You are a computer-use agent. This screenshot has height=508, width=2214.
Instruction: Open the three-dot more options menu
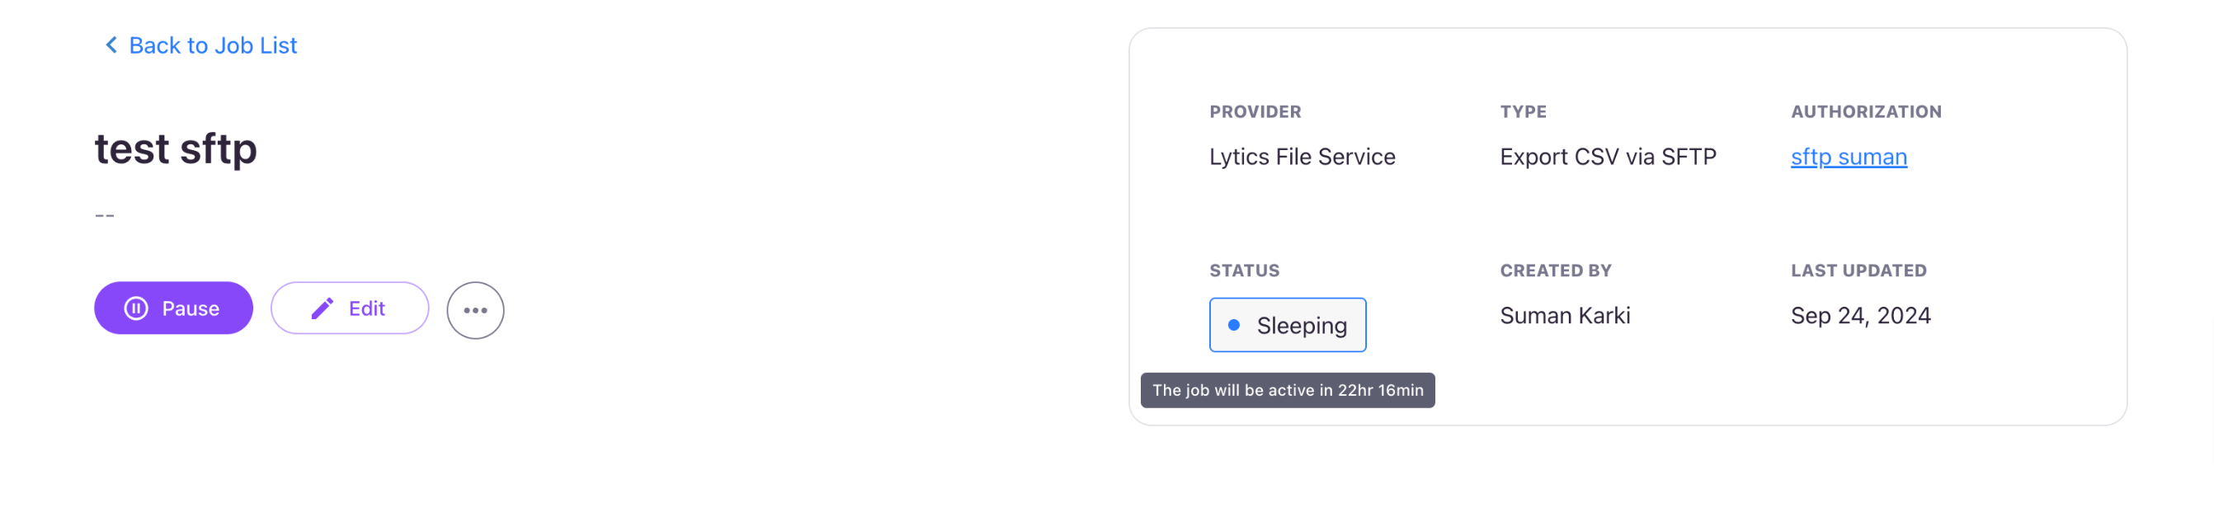click(x=475, y=310)
